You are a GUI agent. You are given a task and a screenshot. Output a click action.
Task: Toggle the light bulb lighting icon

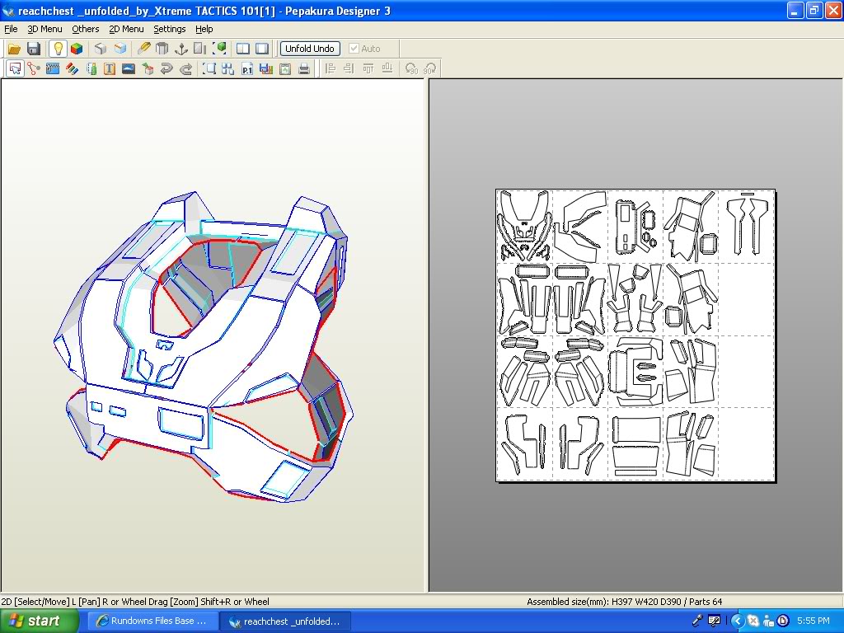click(x=58, y=49)
